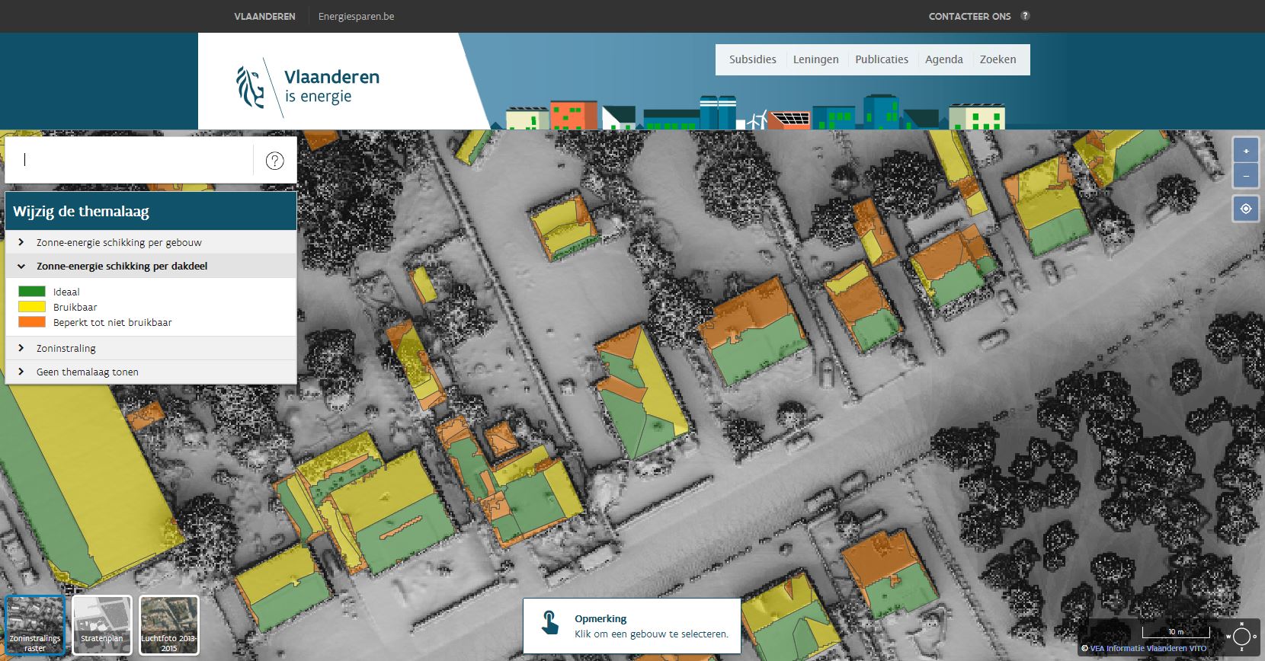Open the Subsidies menu

pyautogui.click(x=752, y=59)
